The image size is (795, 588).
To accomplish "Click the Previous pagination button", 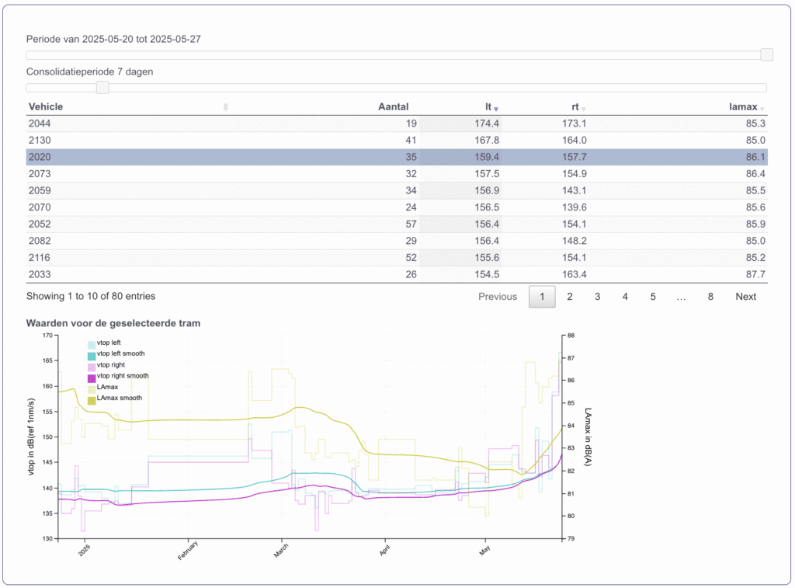I will pos(497,297).
